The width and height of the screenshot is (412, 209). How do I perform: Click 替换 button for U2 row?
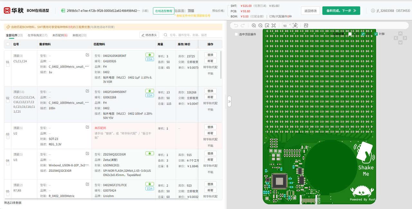tap(210, 127)
